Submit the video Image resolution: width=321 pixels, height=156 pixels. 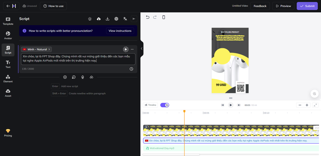click(x=307, y=6)
